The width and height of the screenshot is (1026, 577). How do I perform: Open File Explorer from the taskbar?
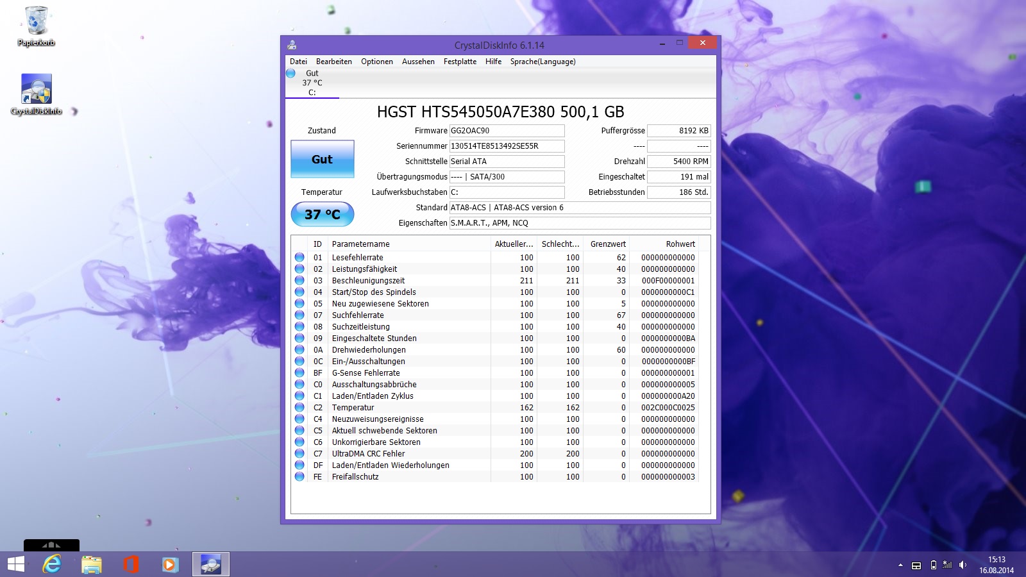[x=92, y=564]
